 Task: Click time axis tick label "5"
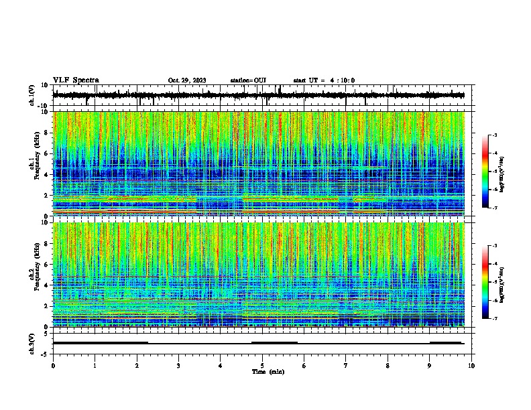[262, 366]
